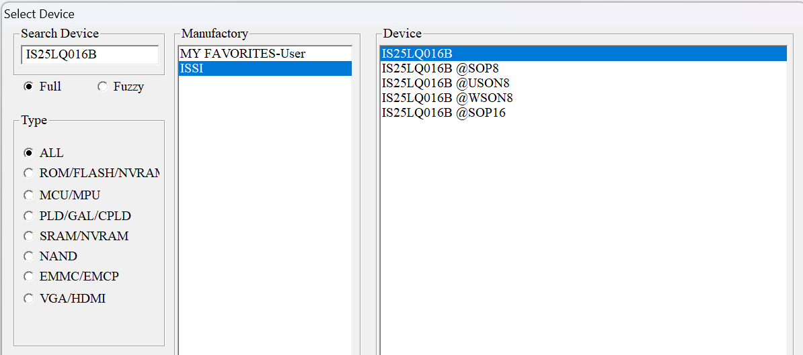Select SRAM/NVRAM type radio button
The height and width of the screenshot is (355, 803).
(x=28, y=236)
